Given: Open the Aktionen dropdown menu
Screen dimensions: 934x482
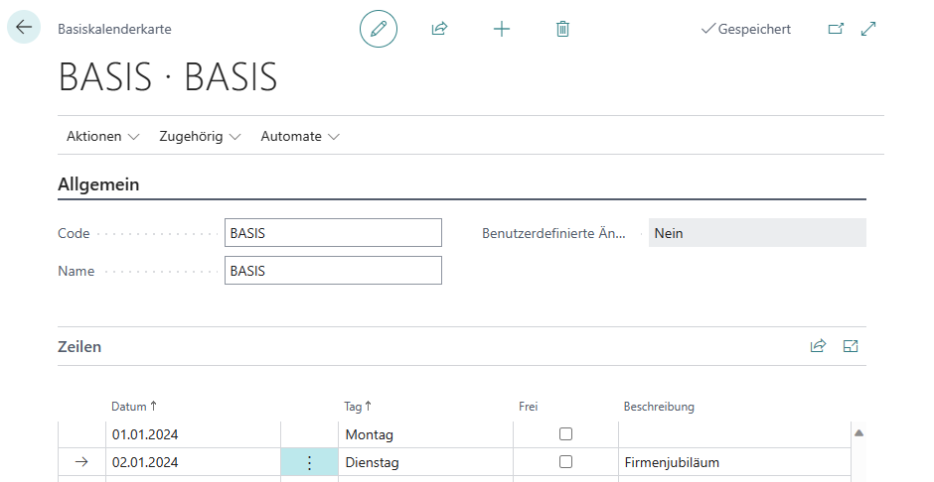Looking at the screenshot, I should click(102, 136).
